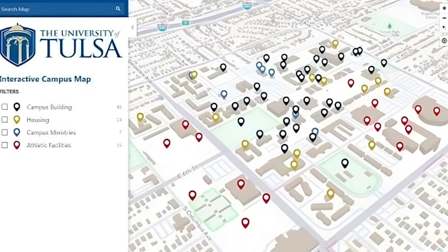Click the magnifying glass search icon
Screen dimensions: 448x252
pyautogui.click(x=118, y=9)
